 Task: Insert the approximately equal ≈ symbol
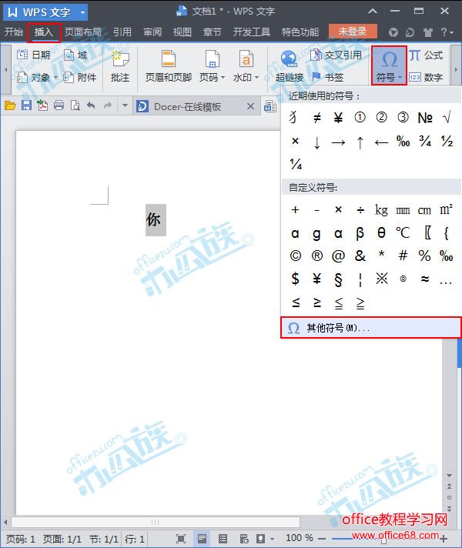[x=424, y=279]
